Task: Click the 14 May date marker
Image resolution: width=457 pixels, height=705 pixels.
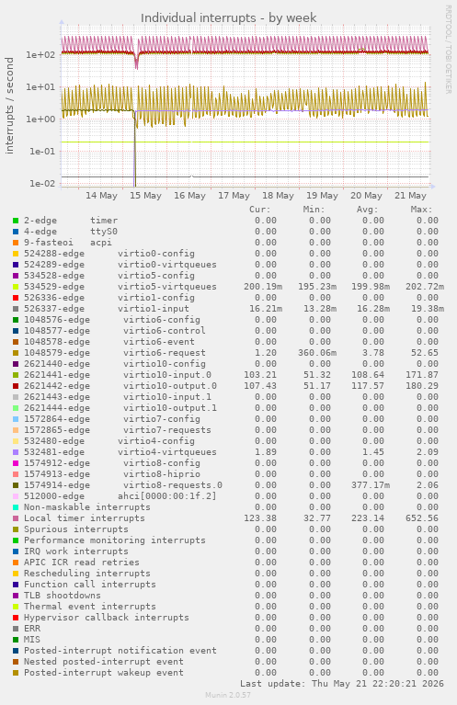Action: click(x=102, y=196)
